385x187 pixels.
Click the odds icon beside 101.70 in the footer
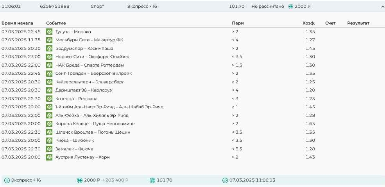click(x=152, y=180)
